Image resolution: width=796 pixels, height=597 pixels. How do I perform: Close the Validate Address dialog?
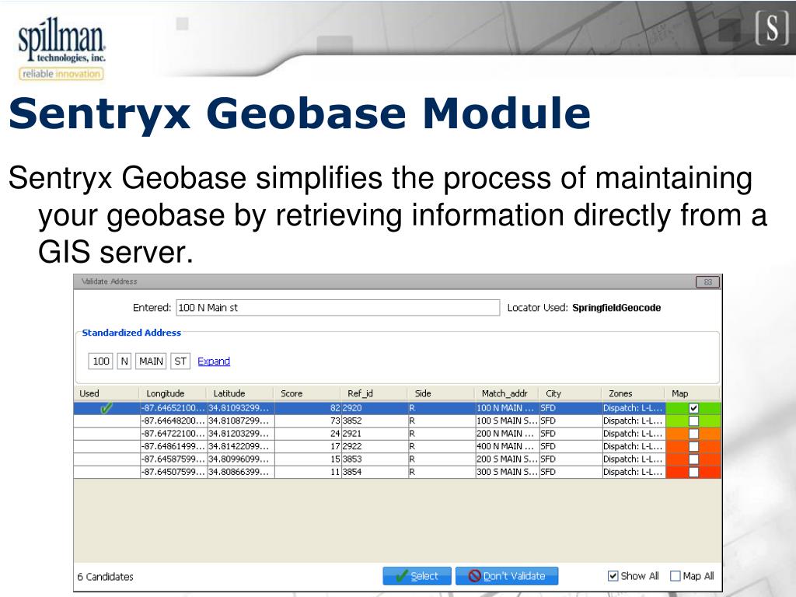707,281
